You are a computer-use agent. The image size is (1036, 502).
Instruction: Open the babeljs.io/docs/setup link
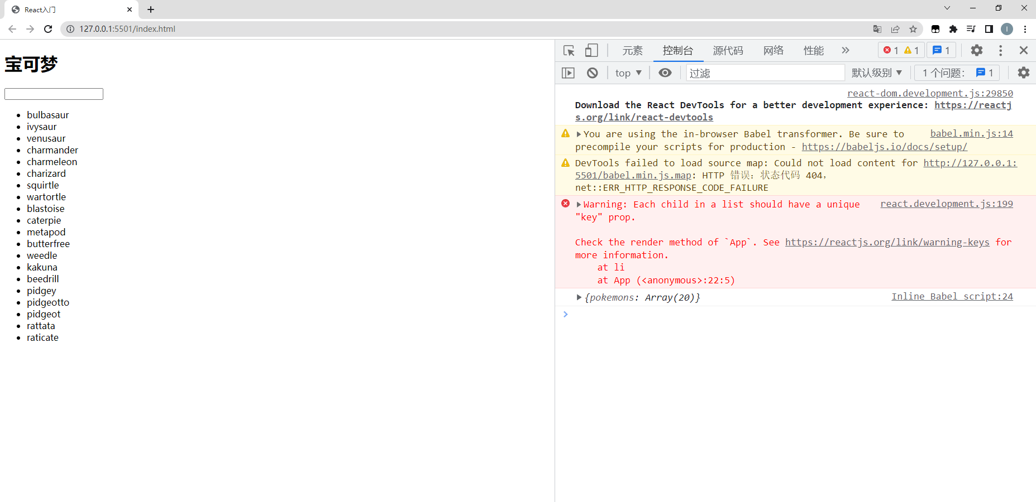click(x=885, y=147)
